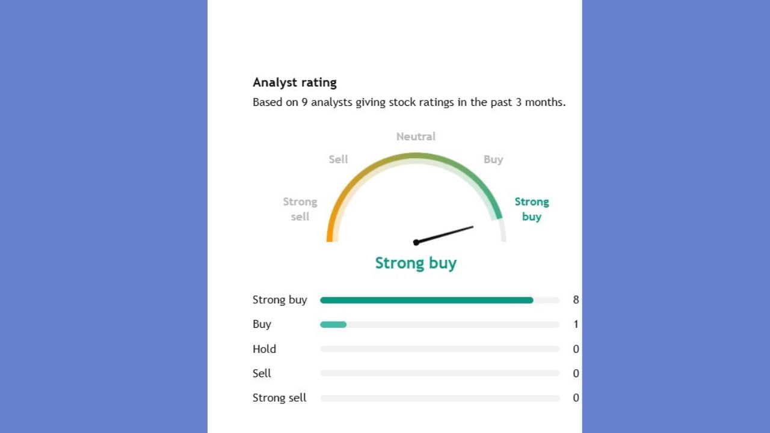Click the two-line "Strong sell" gauge label
770x433 pixels.
pos(300,209)
